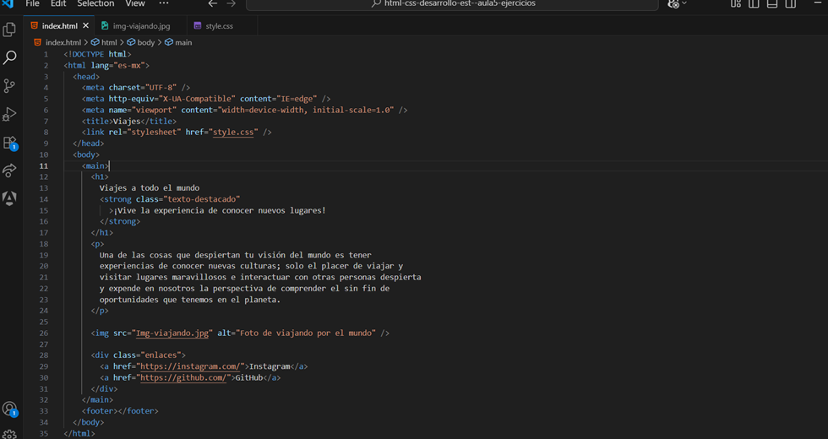
Task: Click html in the breadcrumb
Action: (x=109, y=42)
